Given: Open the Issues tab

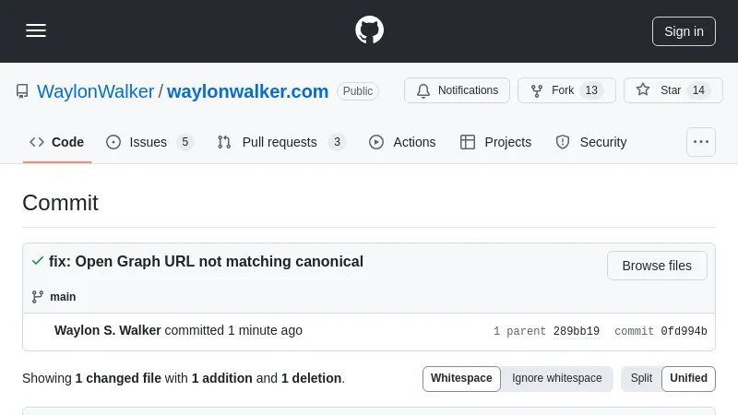Looking at the screenshot, I should [149, 142].
